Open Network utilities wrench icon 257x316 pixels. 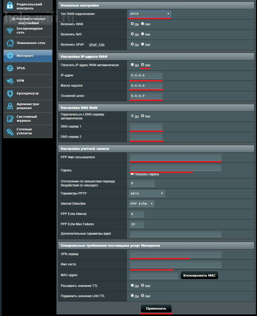coord(10,131)
